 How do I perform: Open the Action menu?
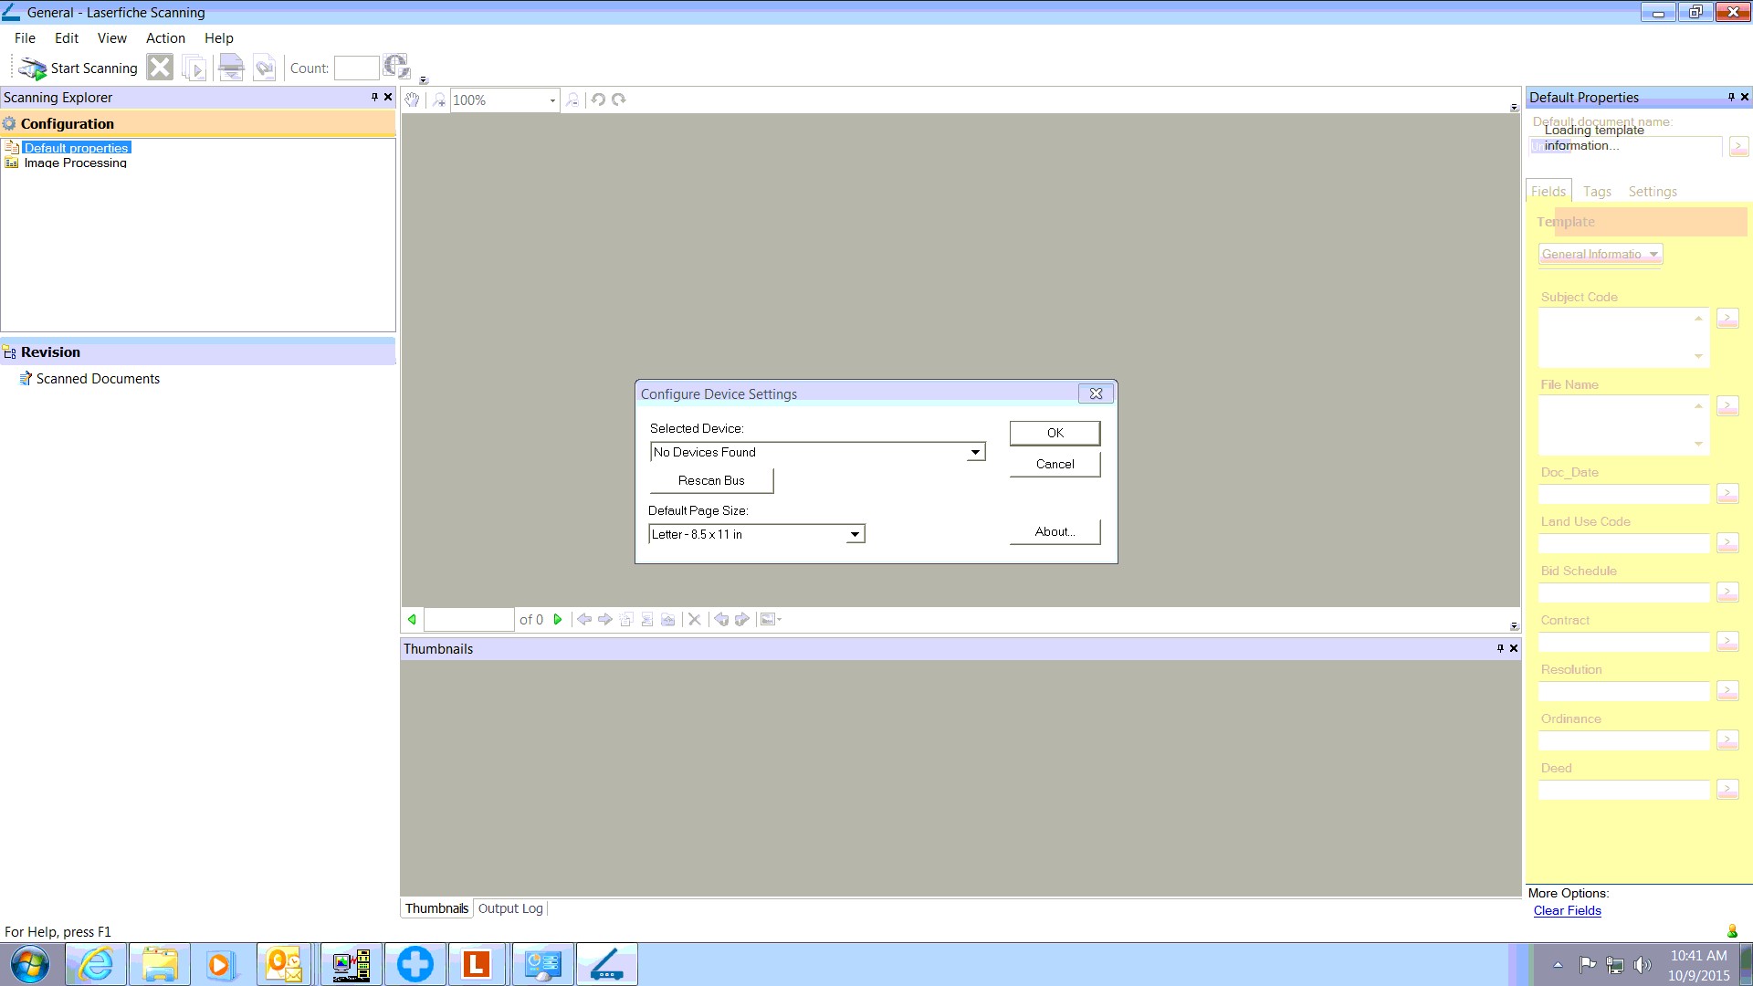[x=165, y=38]
